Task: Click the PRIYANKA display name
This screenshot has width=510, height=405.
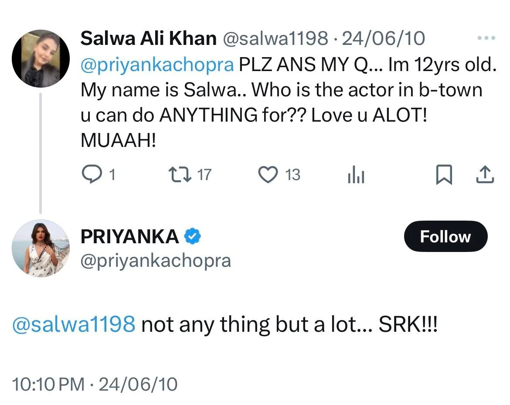Action: click(x=129, y=237)
